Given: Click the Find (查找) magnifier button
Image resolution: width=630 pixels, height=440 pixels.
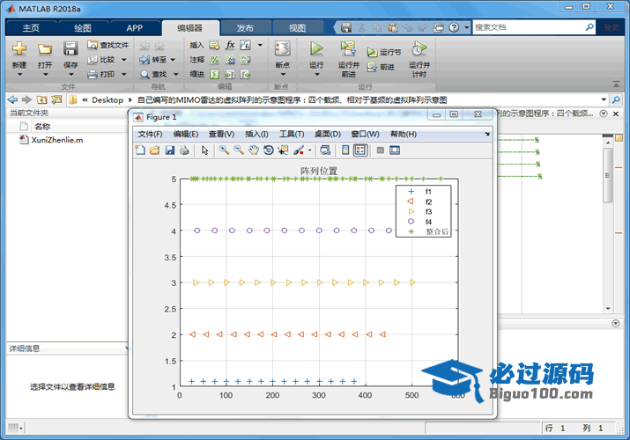Looking at the screenshot, I should pyautogui.click(x=153, y=74).
